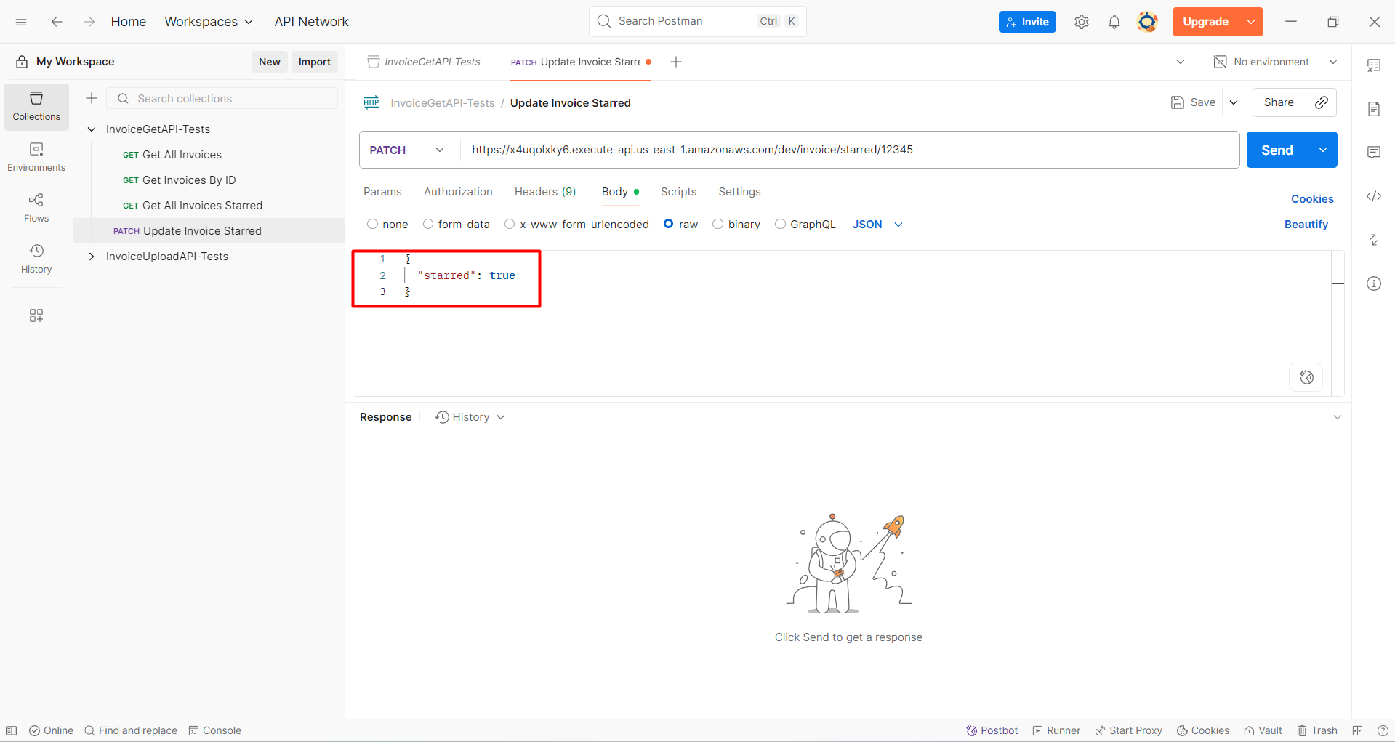Open the Vault from the status bar
This screenshot has width=1395, height=742.
tap(1263, 730)
